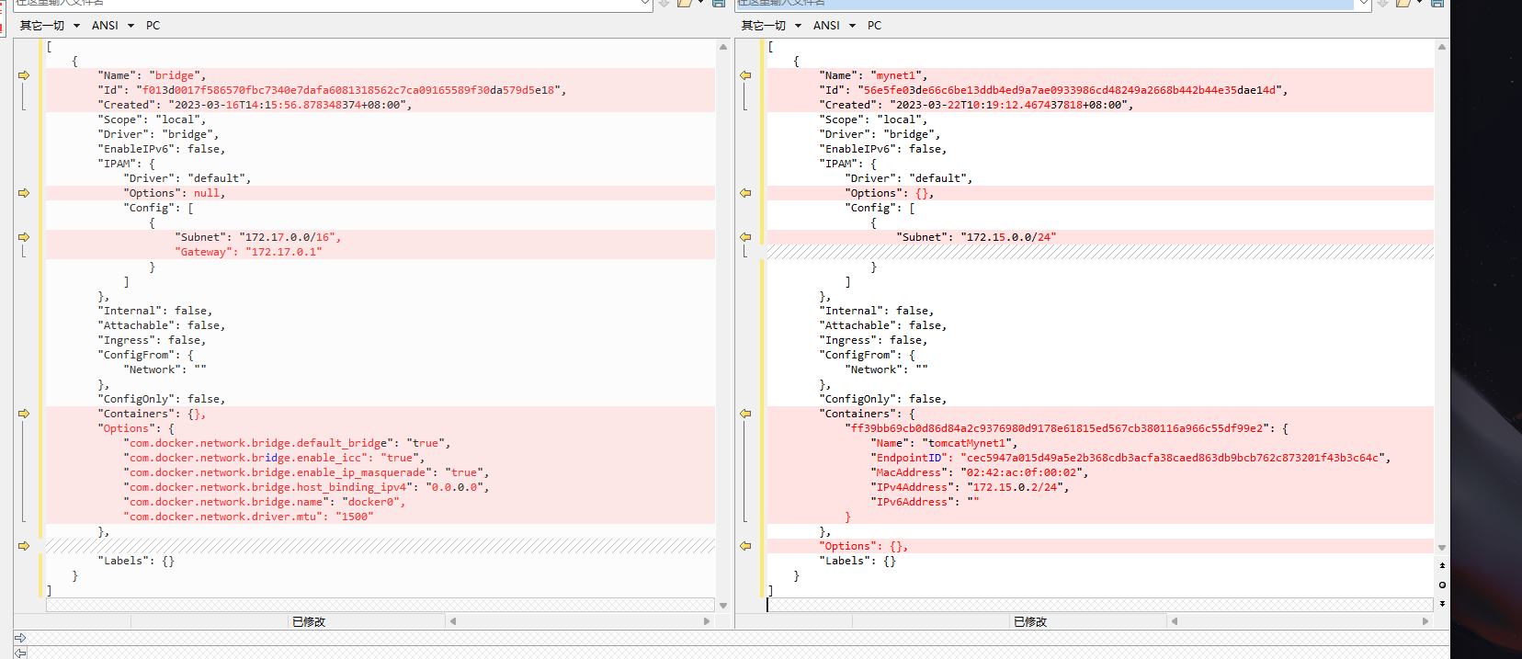Copy right "Options": {} IPAM line to left
This screenshot has height=659, width=1522.
[745, 193]
